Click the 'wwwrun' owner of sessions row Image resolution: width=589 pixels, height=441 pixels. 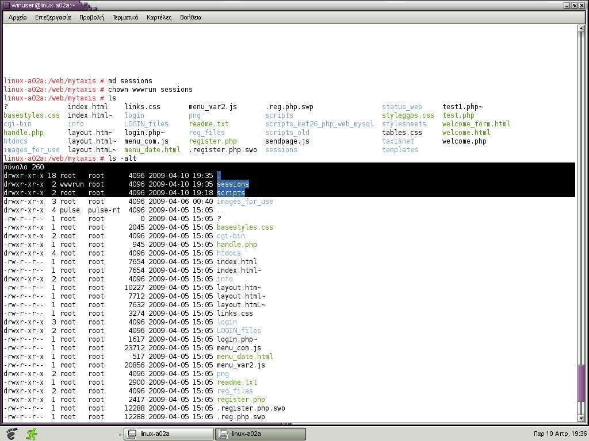pyautogui.click(x=72, y=184)
